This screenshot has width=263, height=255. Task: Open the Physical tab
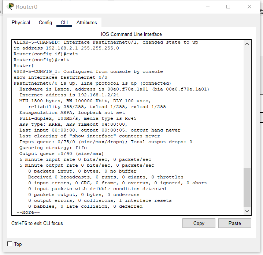click(x=21, y=22)
